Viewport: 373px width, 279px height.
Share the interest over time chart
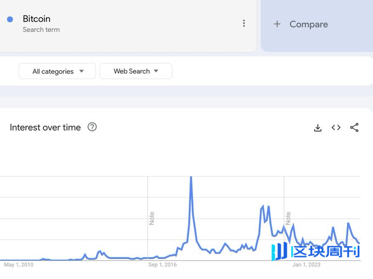click(x=354, y=127)
